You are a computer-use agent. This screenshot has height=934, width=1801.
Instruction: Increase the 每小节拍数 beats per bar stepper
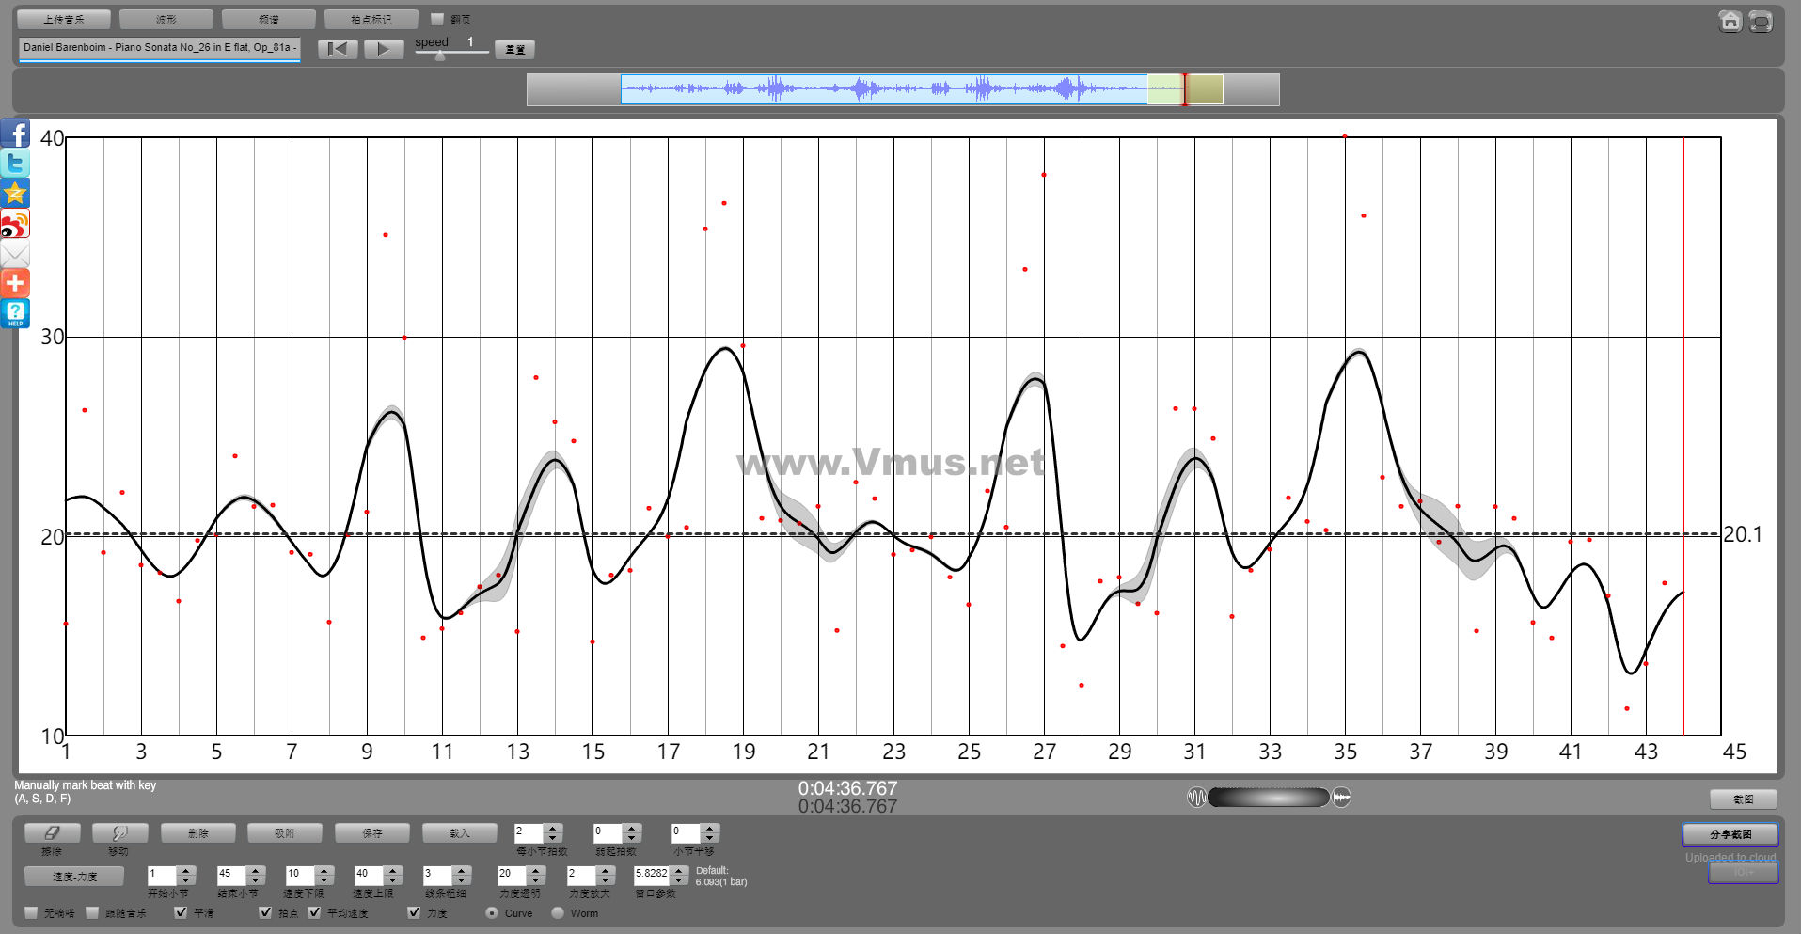553,829
